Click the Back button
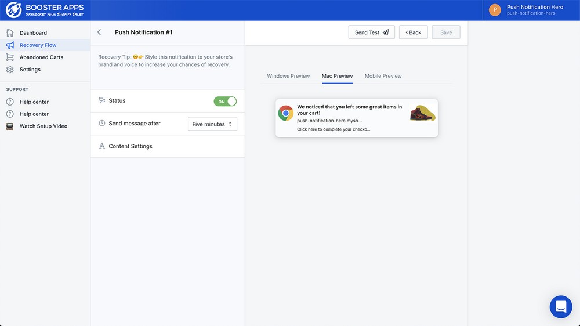This screenshot has height=326, width=580. pos(413,32)
